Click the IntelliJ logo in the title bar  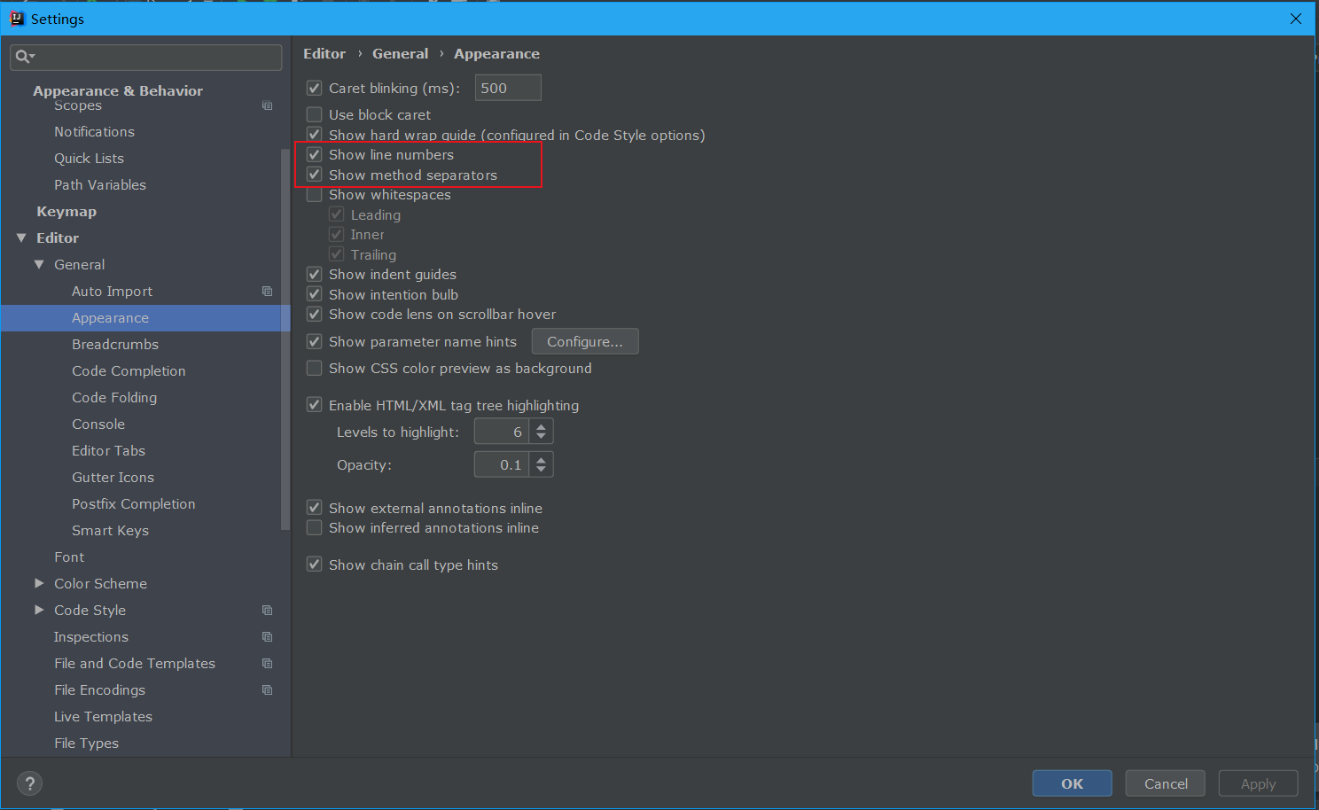point(16,19)
